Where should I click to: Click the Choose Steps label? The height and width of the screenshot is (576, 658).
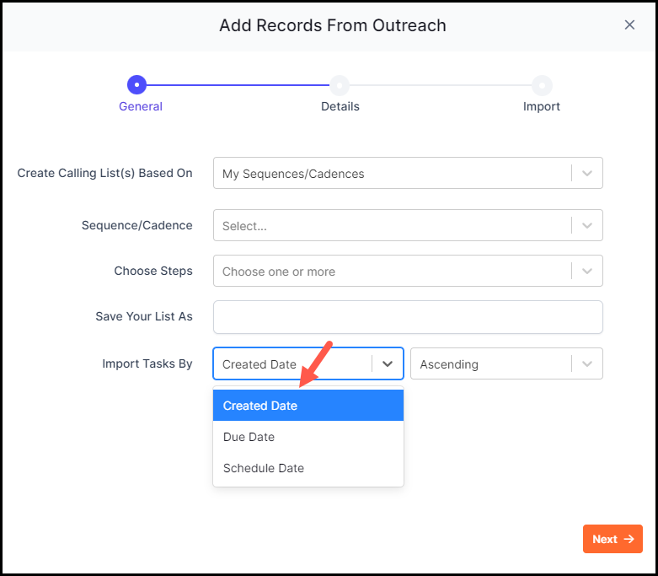pyautogui.click(x=153, y=271)
